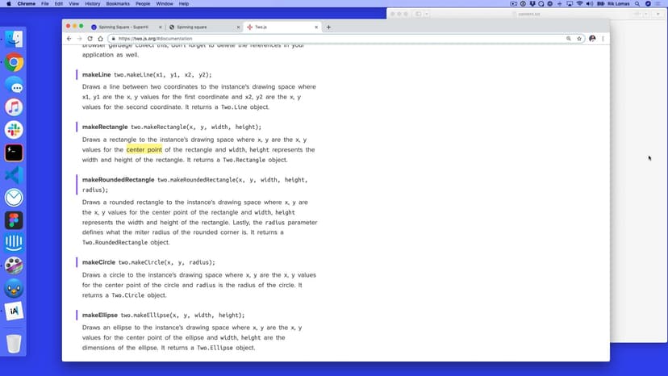
Task: Open Visual Studio Code from the dock
Action: (14, 175)
